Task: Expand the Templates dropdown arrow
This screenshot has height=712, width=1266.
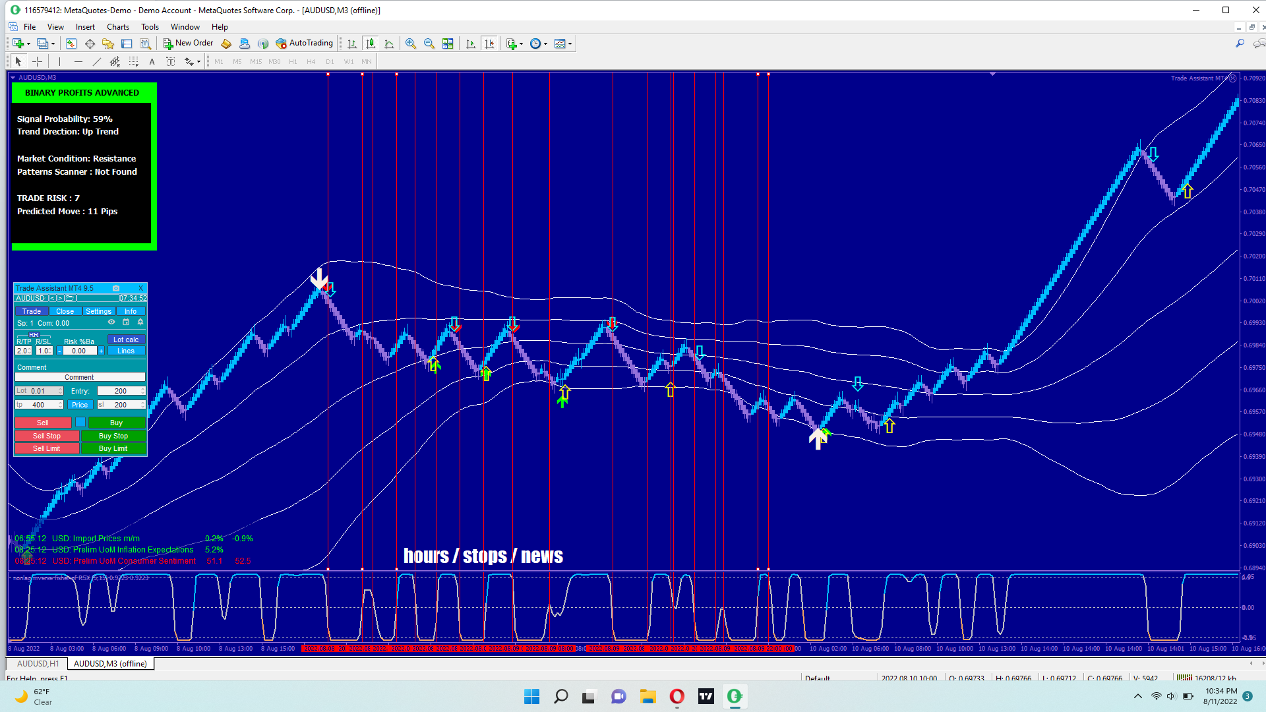Action: [x=570, y=44]
